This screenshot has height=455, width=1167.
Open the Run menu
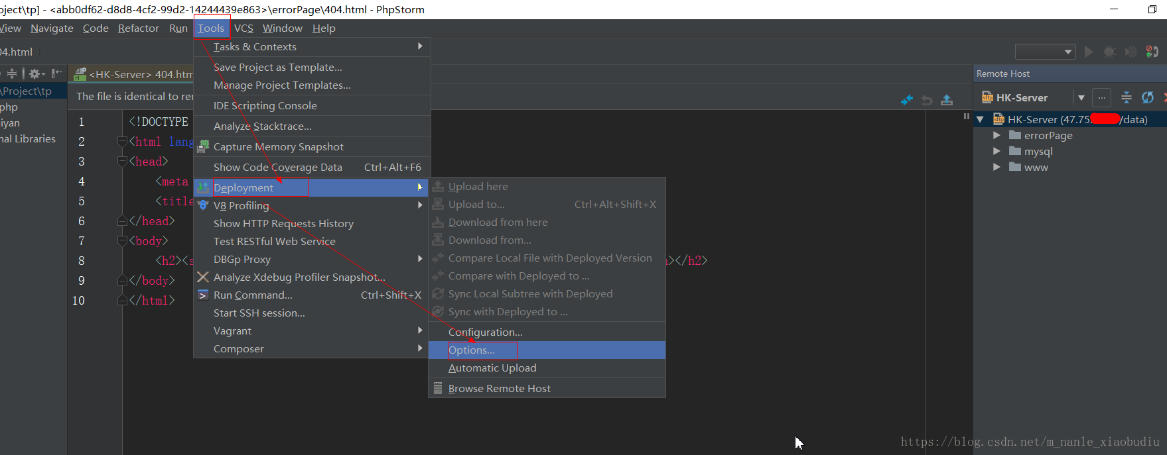point(178,28)
